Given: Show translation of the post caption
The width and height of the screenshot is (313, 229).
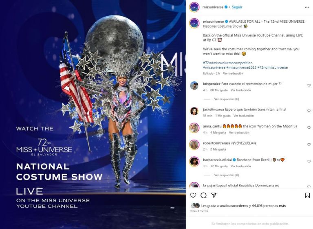Looking at the screenshot, I should [233, 73].
